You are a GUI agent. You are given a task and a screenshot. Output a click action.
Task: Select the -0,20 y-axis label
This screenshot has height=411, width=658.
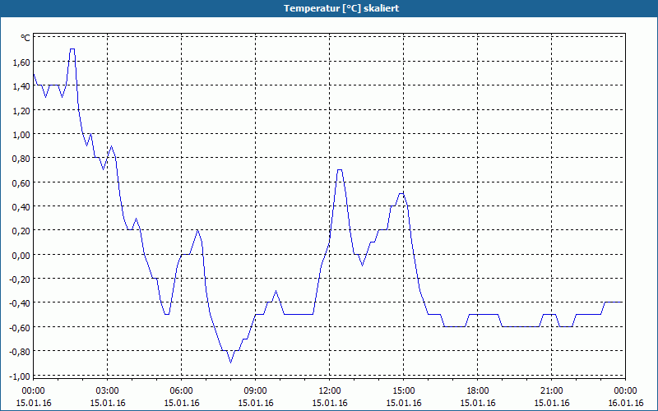pyautogui.click(x=21, y=279)
